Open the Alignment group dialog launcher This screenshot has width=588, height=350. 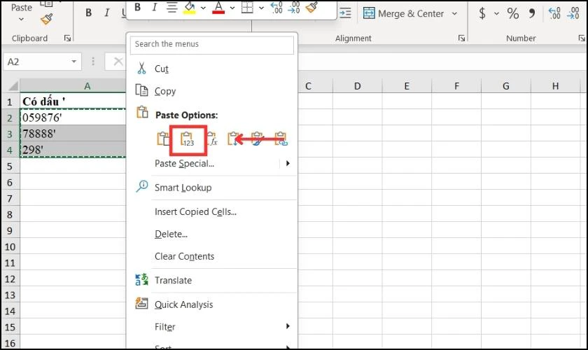click(x=461, y=38)
